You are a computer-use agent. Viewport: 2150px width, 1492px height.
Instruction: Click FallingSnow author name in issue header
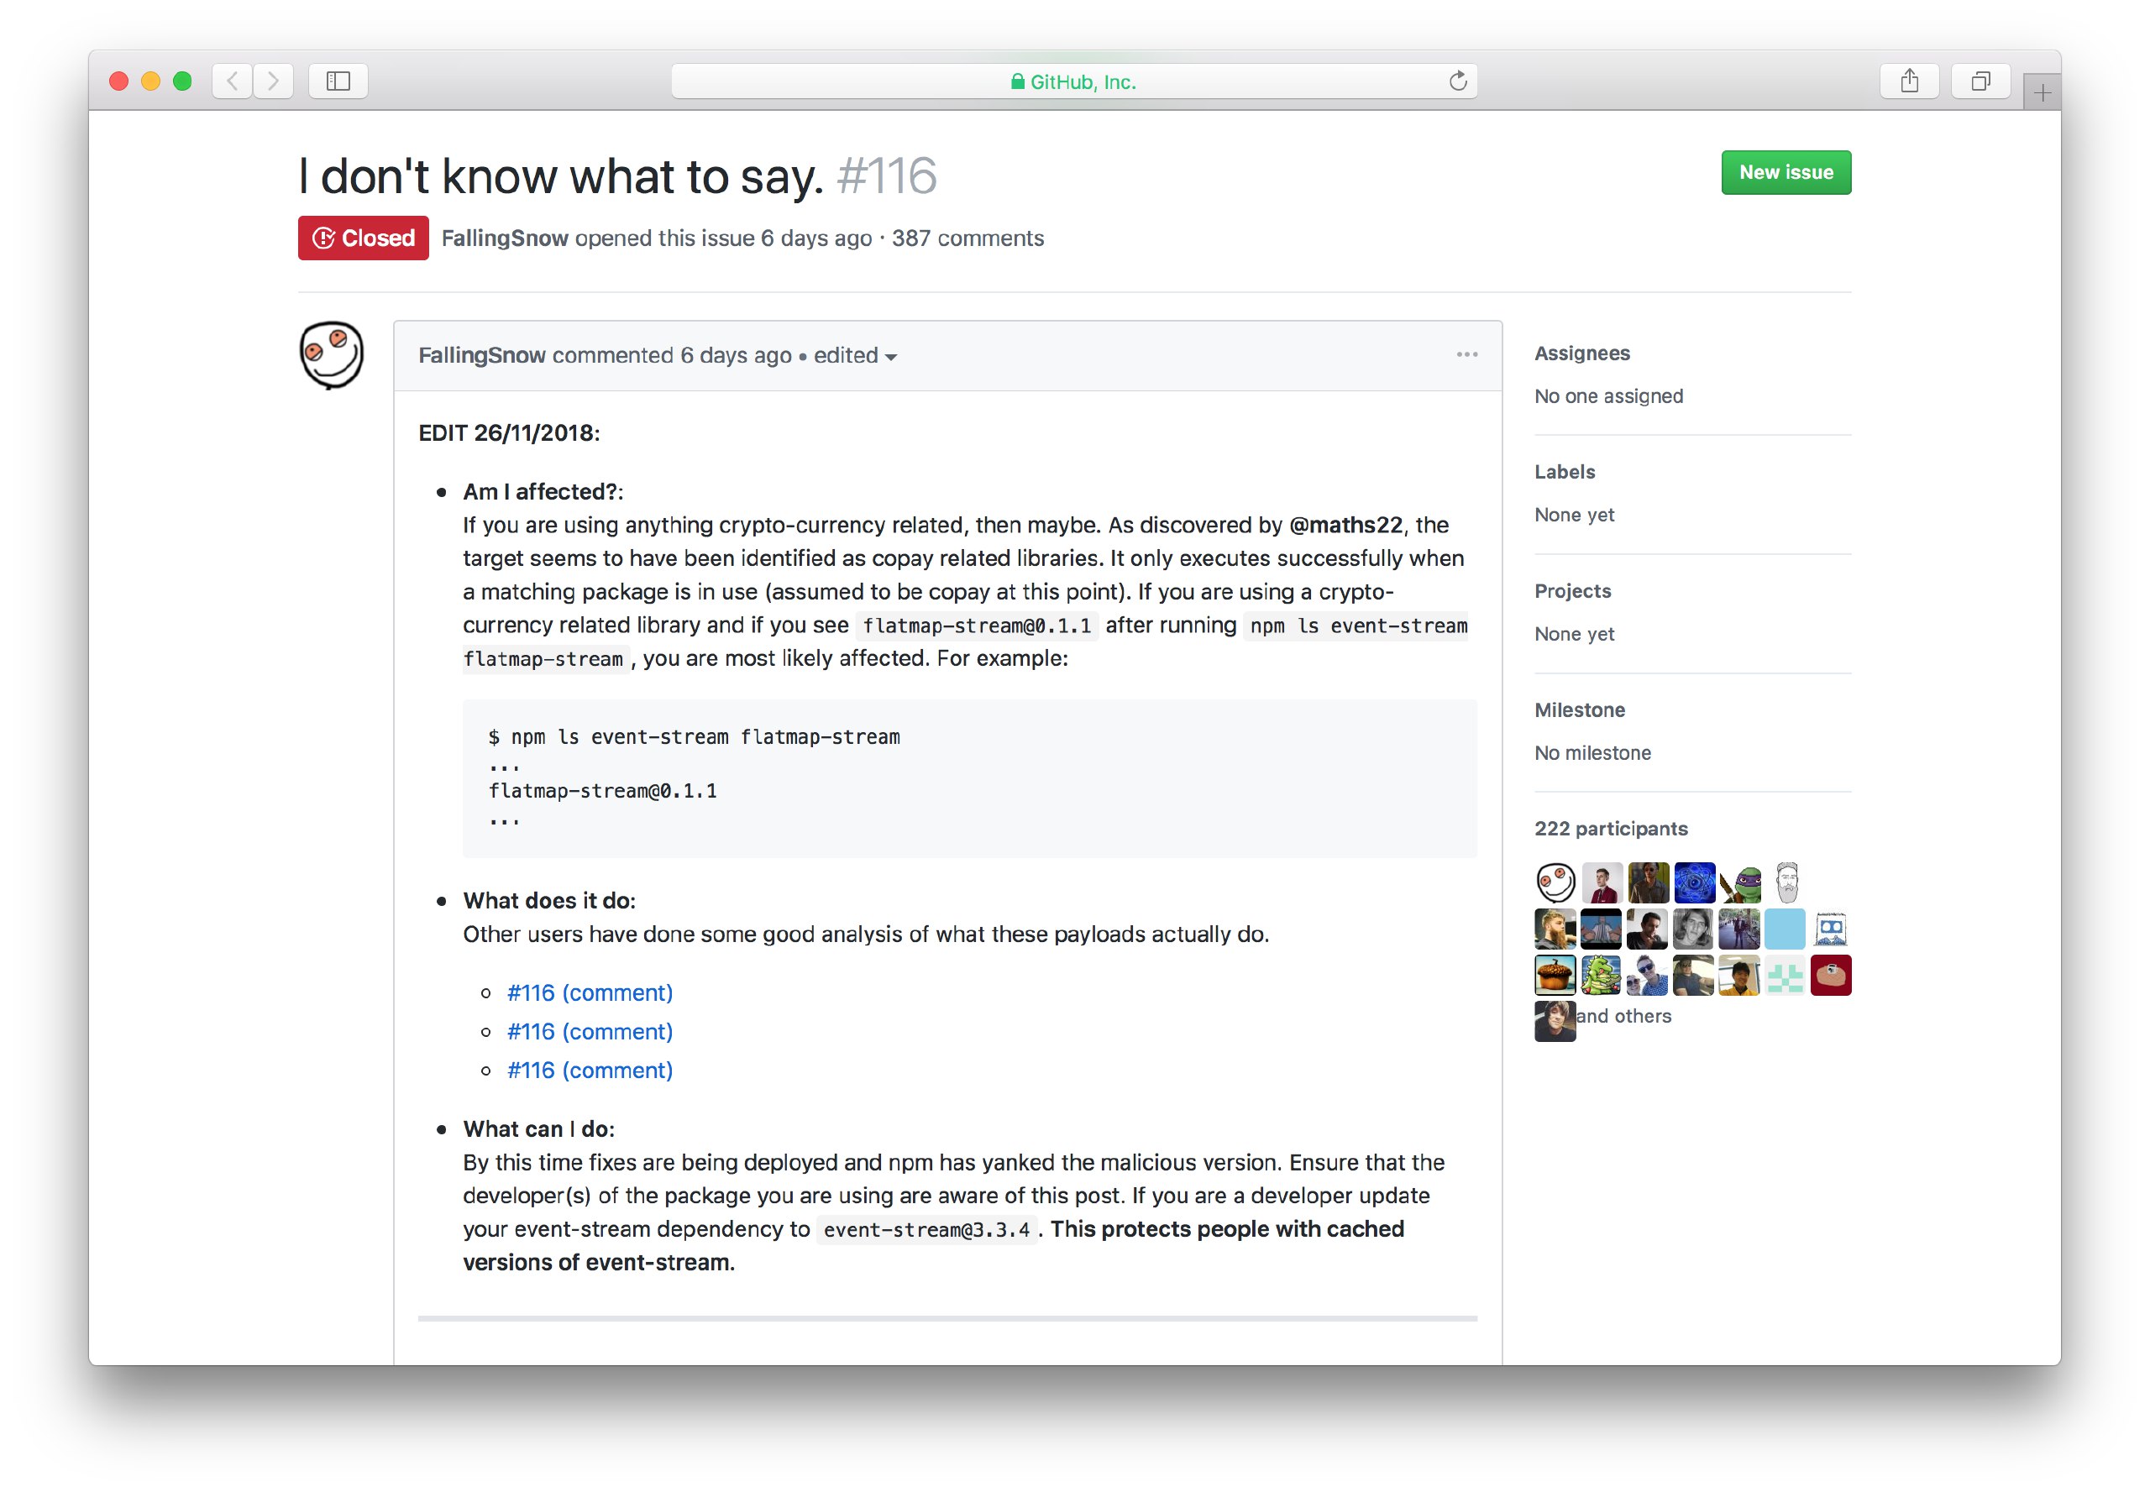click(504, 238)
